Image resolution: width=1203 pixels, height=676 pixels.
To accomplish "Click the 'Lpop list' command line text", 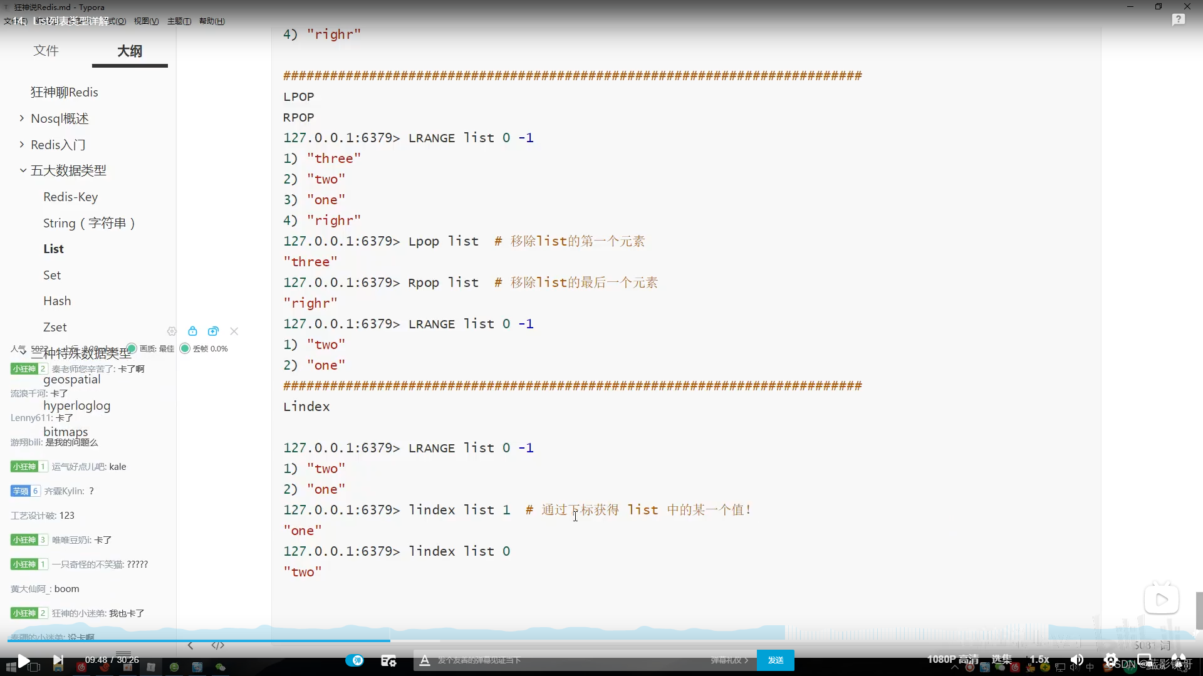I will click(x=443, y=242).
